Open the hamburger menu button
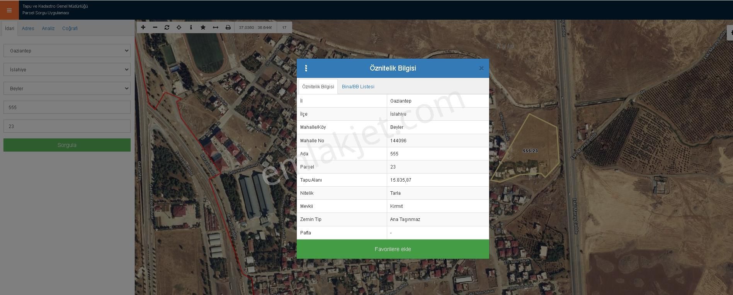The width and height of the screenshot is (733, 295). tap(9, 10)
